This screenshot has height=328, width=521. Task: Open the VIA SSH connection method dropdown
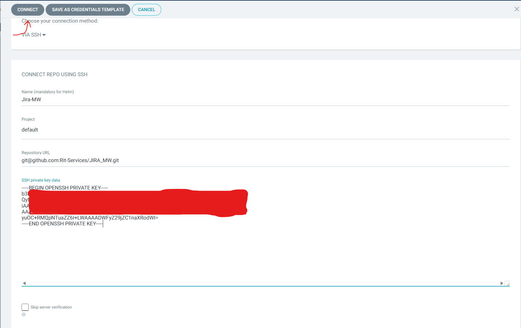click(34, 35)
